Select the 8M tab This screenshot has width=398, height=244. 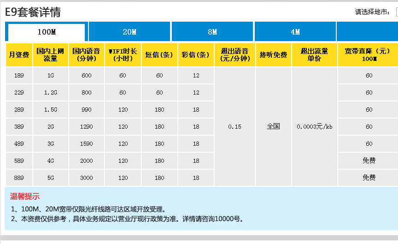coord(212,32)
